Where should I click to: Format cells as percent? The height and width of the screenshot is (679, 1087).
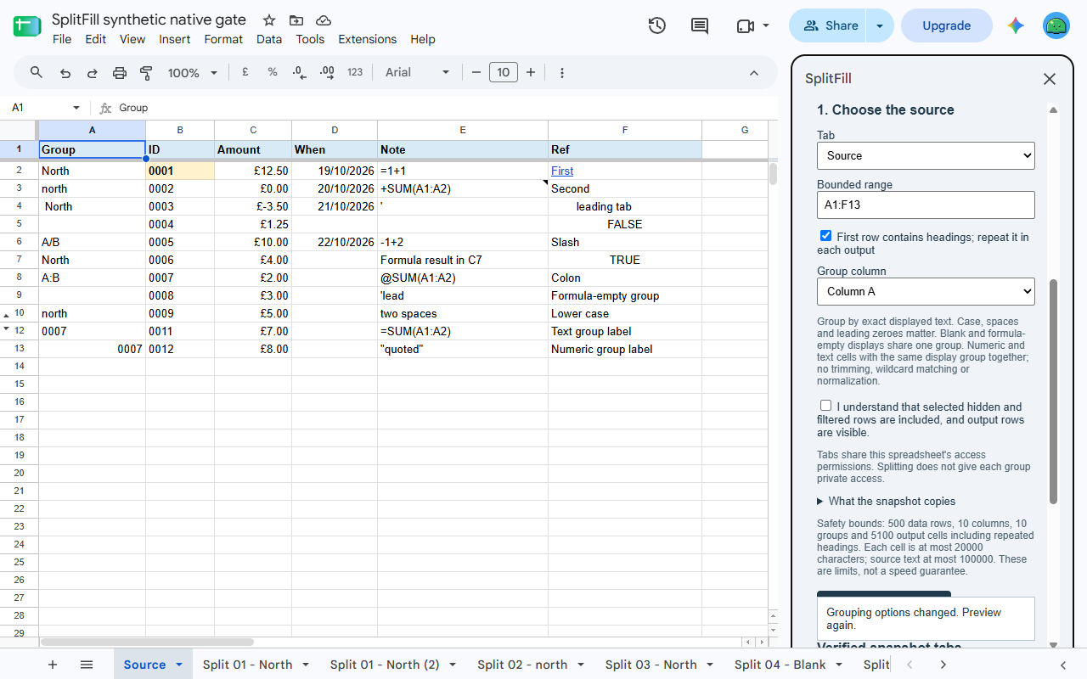tap(273, 73)
